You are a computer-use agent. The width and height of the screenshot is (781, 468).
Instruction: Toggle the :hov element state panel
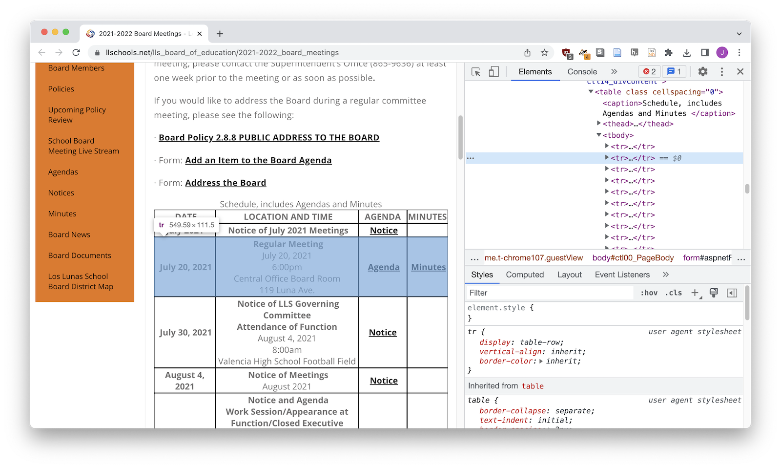click(649, 293)
